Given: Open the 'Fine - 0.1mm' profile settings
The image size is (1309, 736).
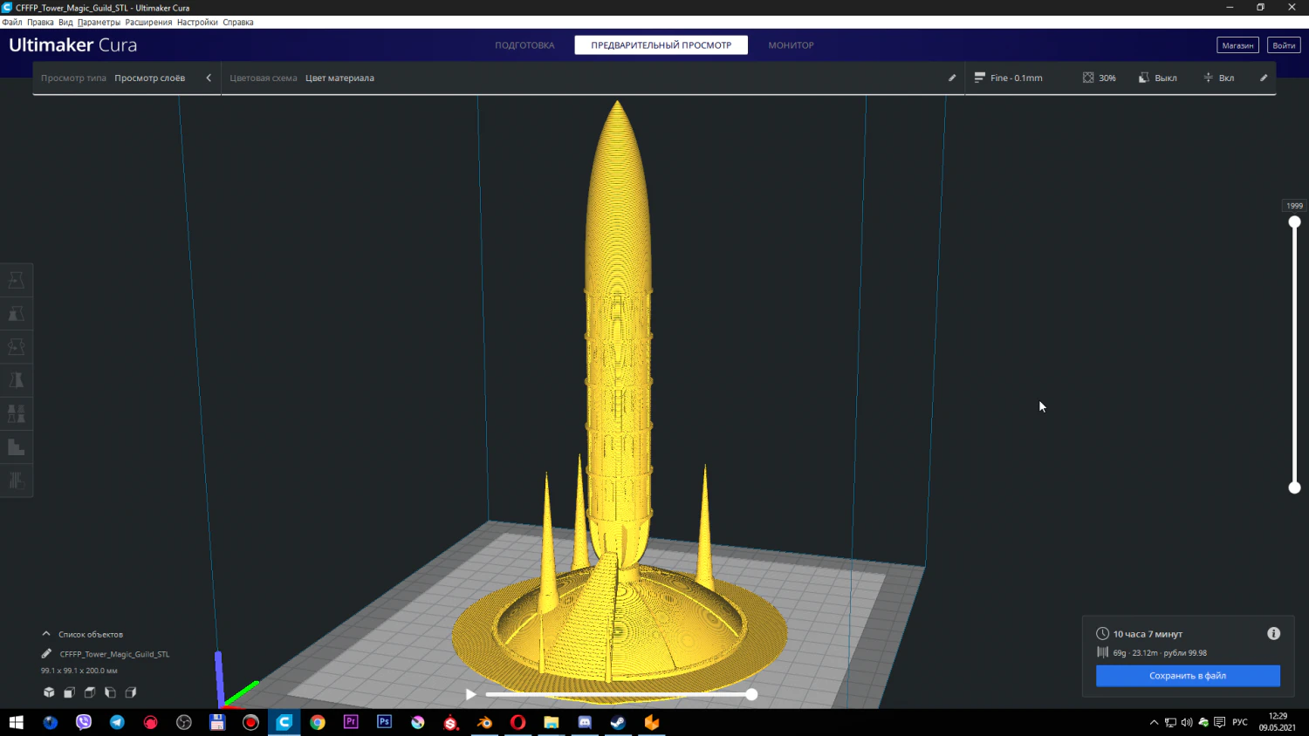Looking at the screenshot, I should pos(1008,78).
